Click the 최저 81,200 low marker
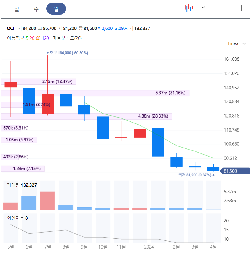Screen dimensions: 252x255 pyautogui.click(x=196, y=175)
